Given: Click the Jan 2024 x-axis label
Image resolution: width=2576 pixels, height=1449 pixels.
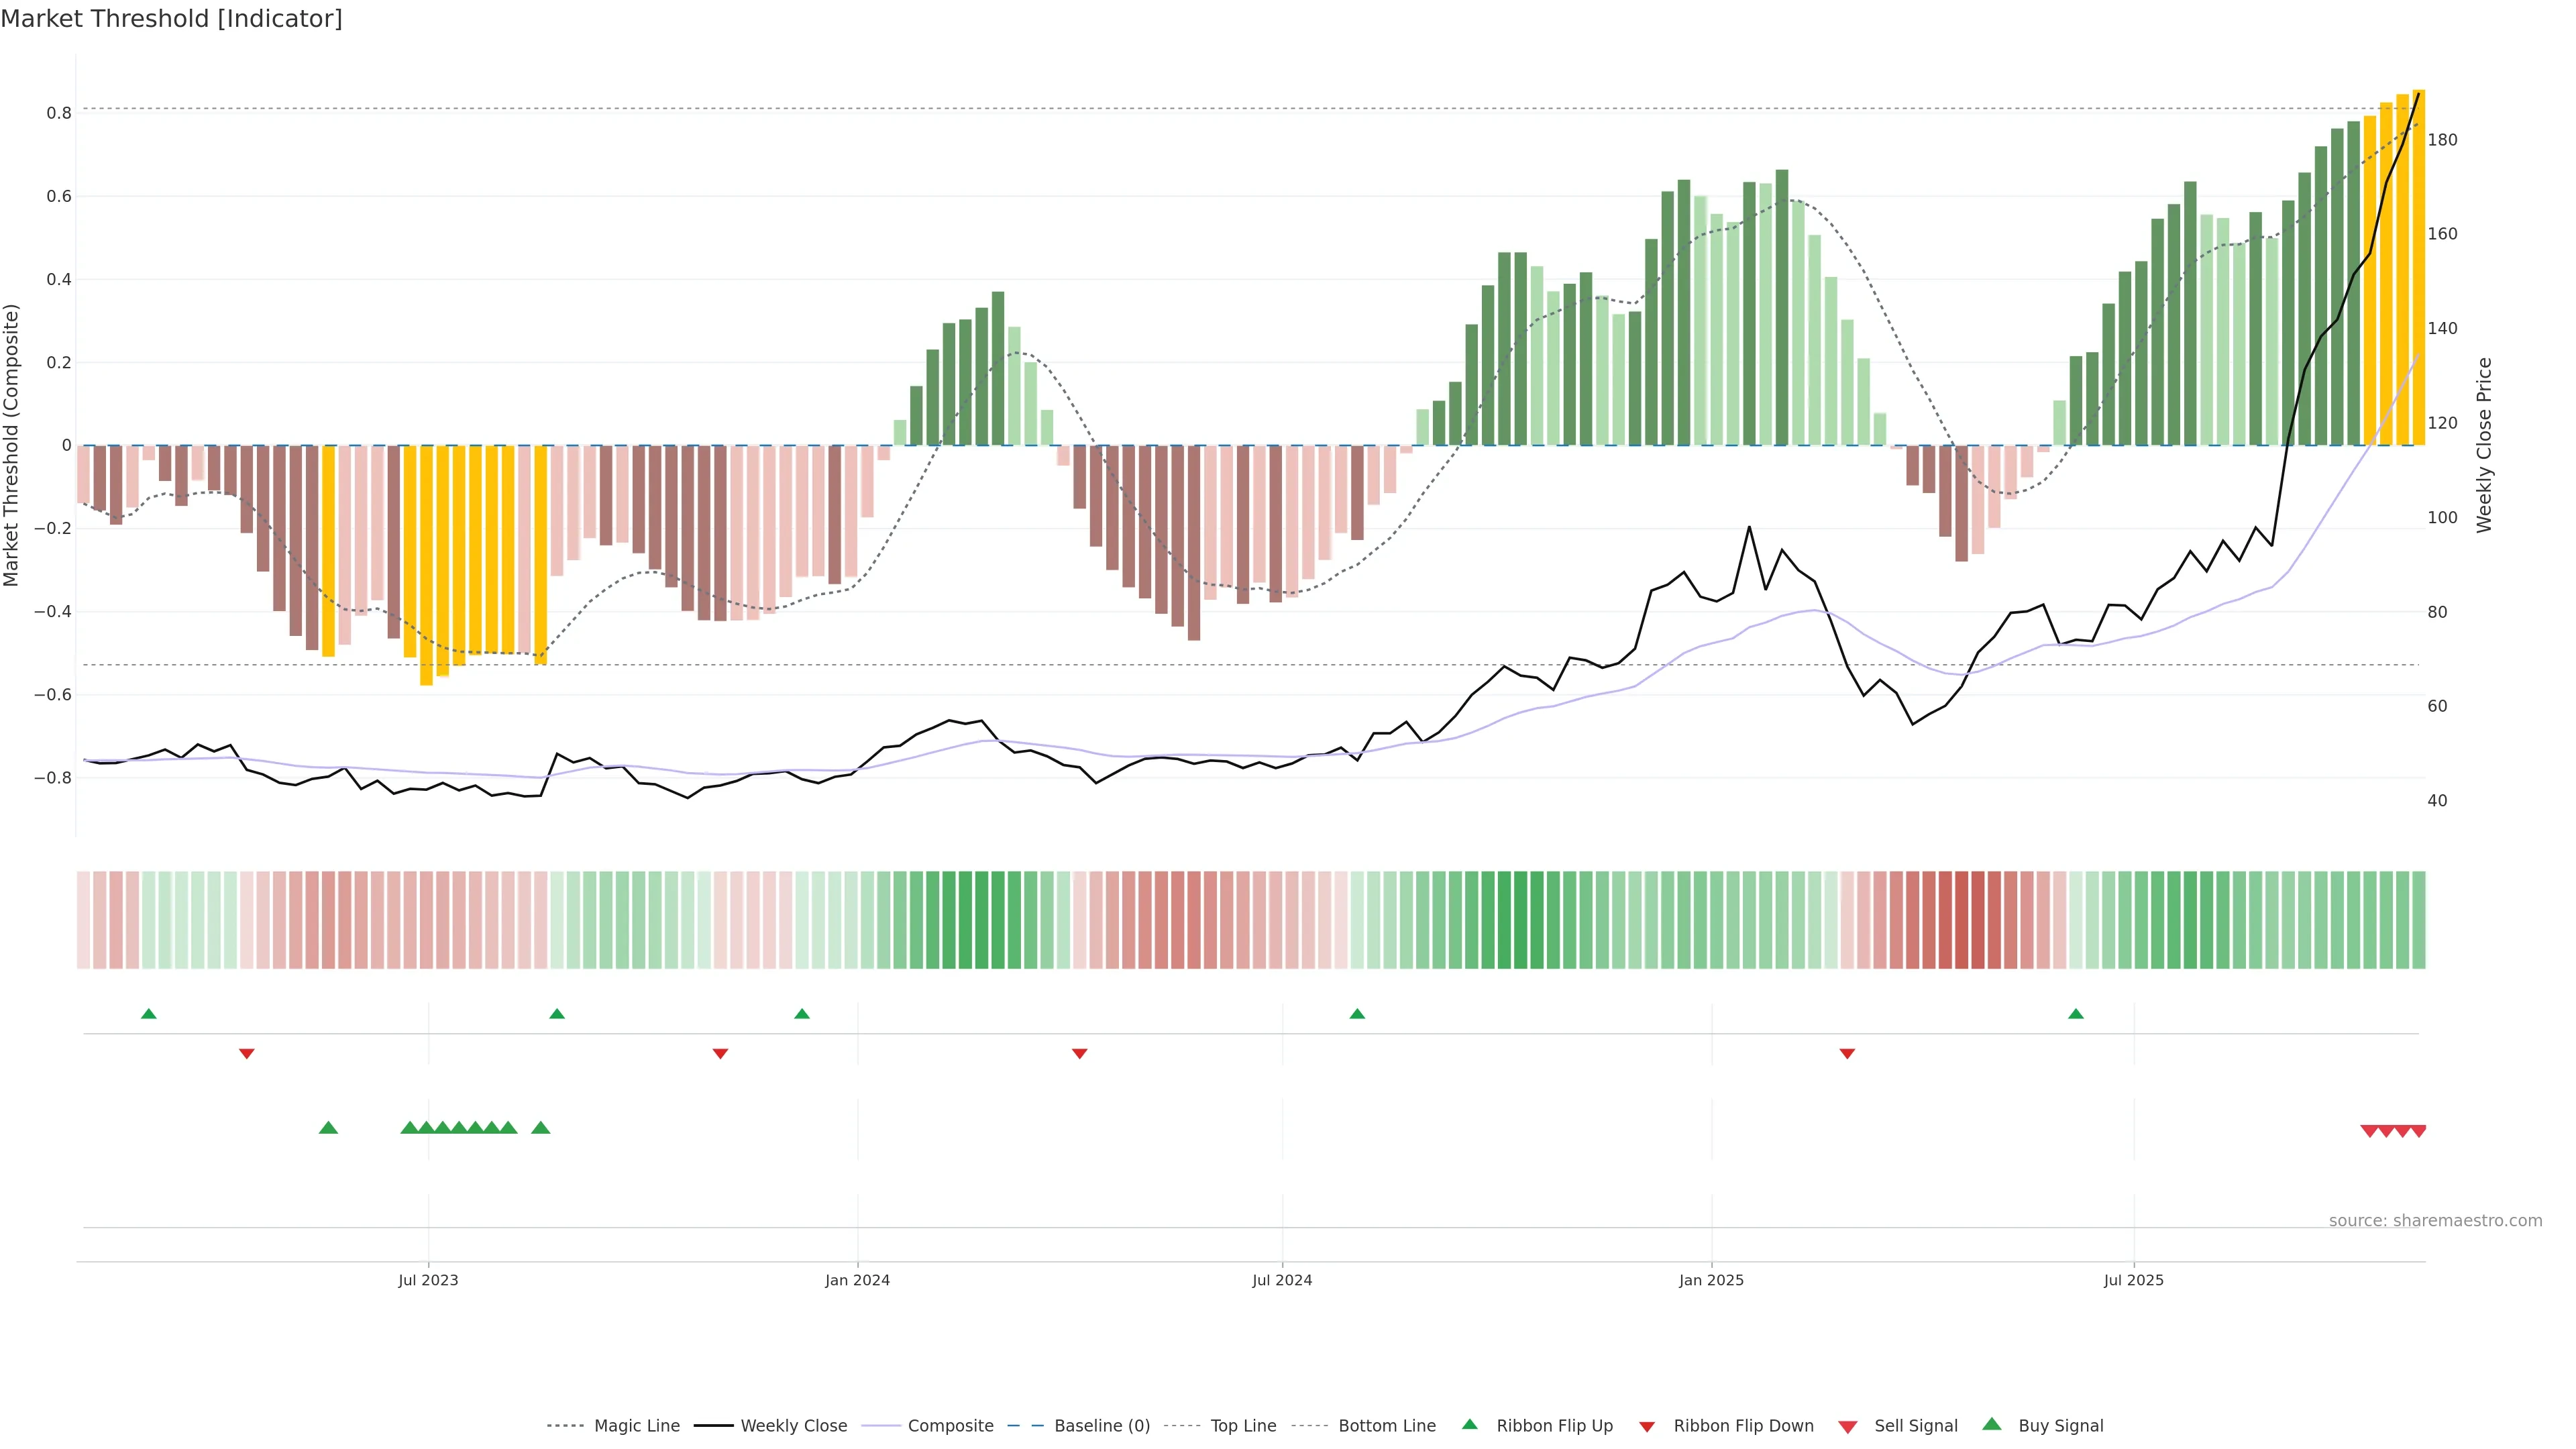Looking at the screenshot, I should click(857, 1280).
